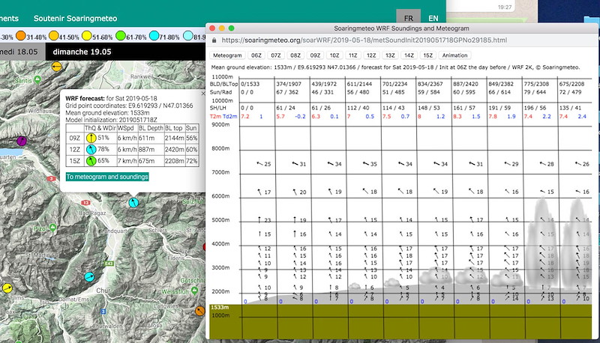The image size is (600, 343).
Task: Click the yellow wind marker near Flims
Action: pyautogui.click(x=7, y=288)
